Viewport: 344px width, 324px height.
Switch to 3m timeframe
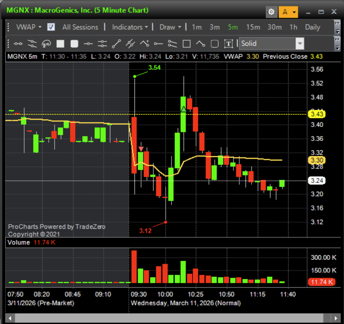point(215,27)
